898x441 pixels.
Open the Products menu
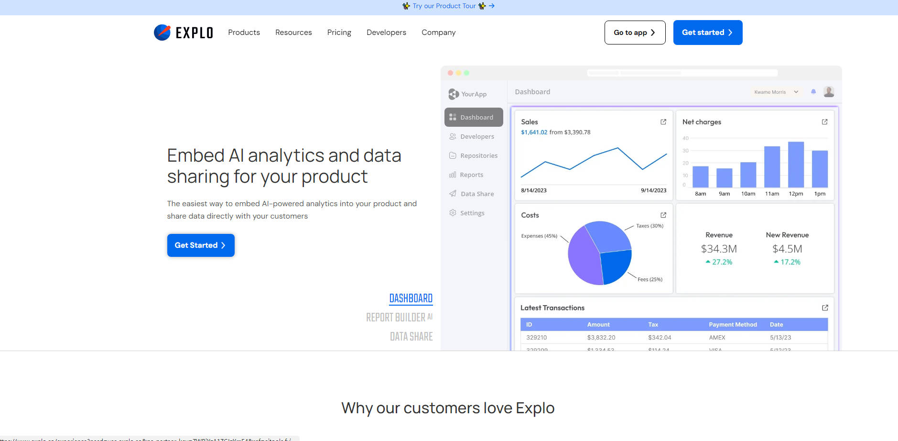point(244,32)
